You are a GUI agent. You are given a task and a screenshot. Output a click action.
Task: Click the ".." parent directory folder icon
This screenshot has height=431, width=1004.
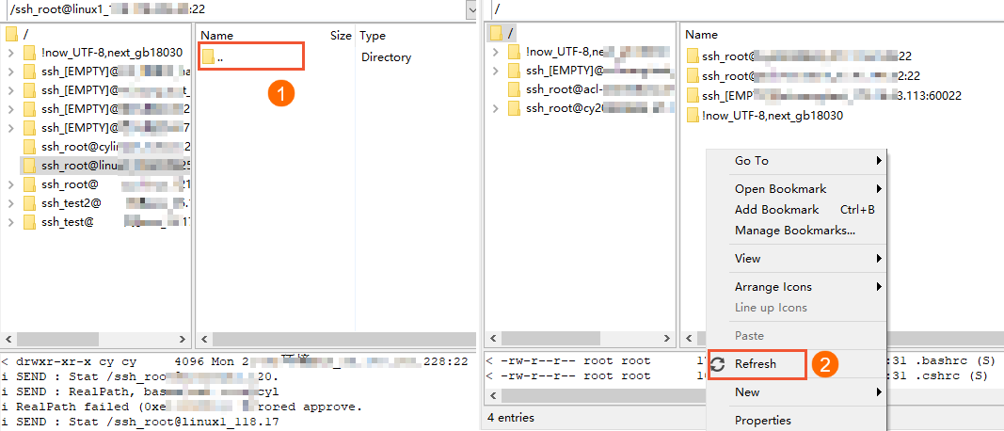(x=208, y=57)
